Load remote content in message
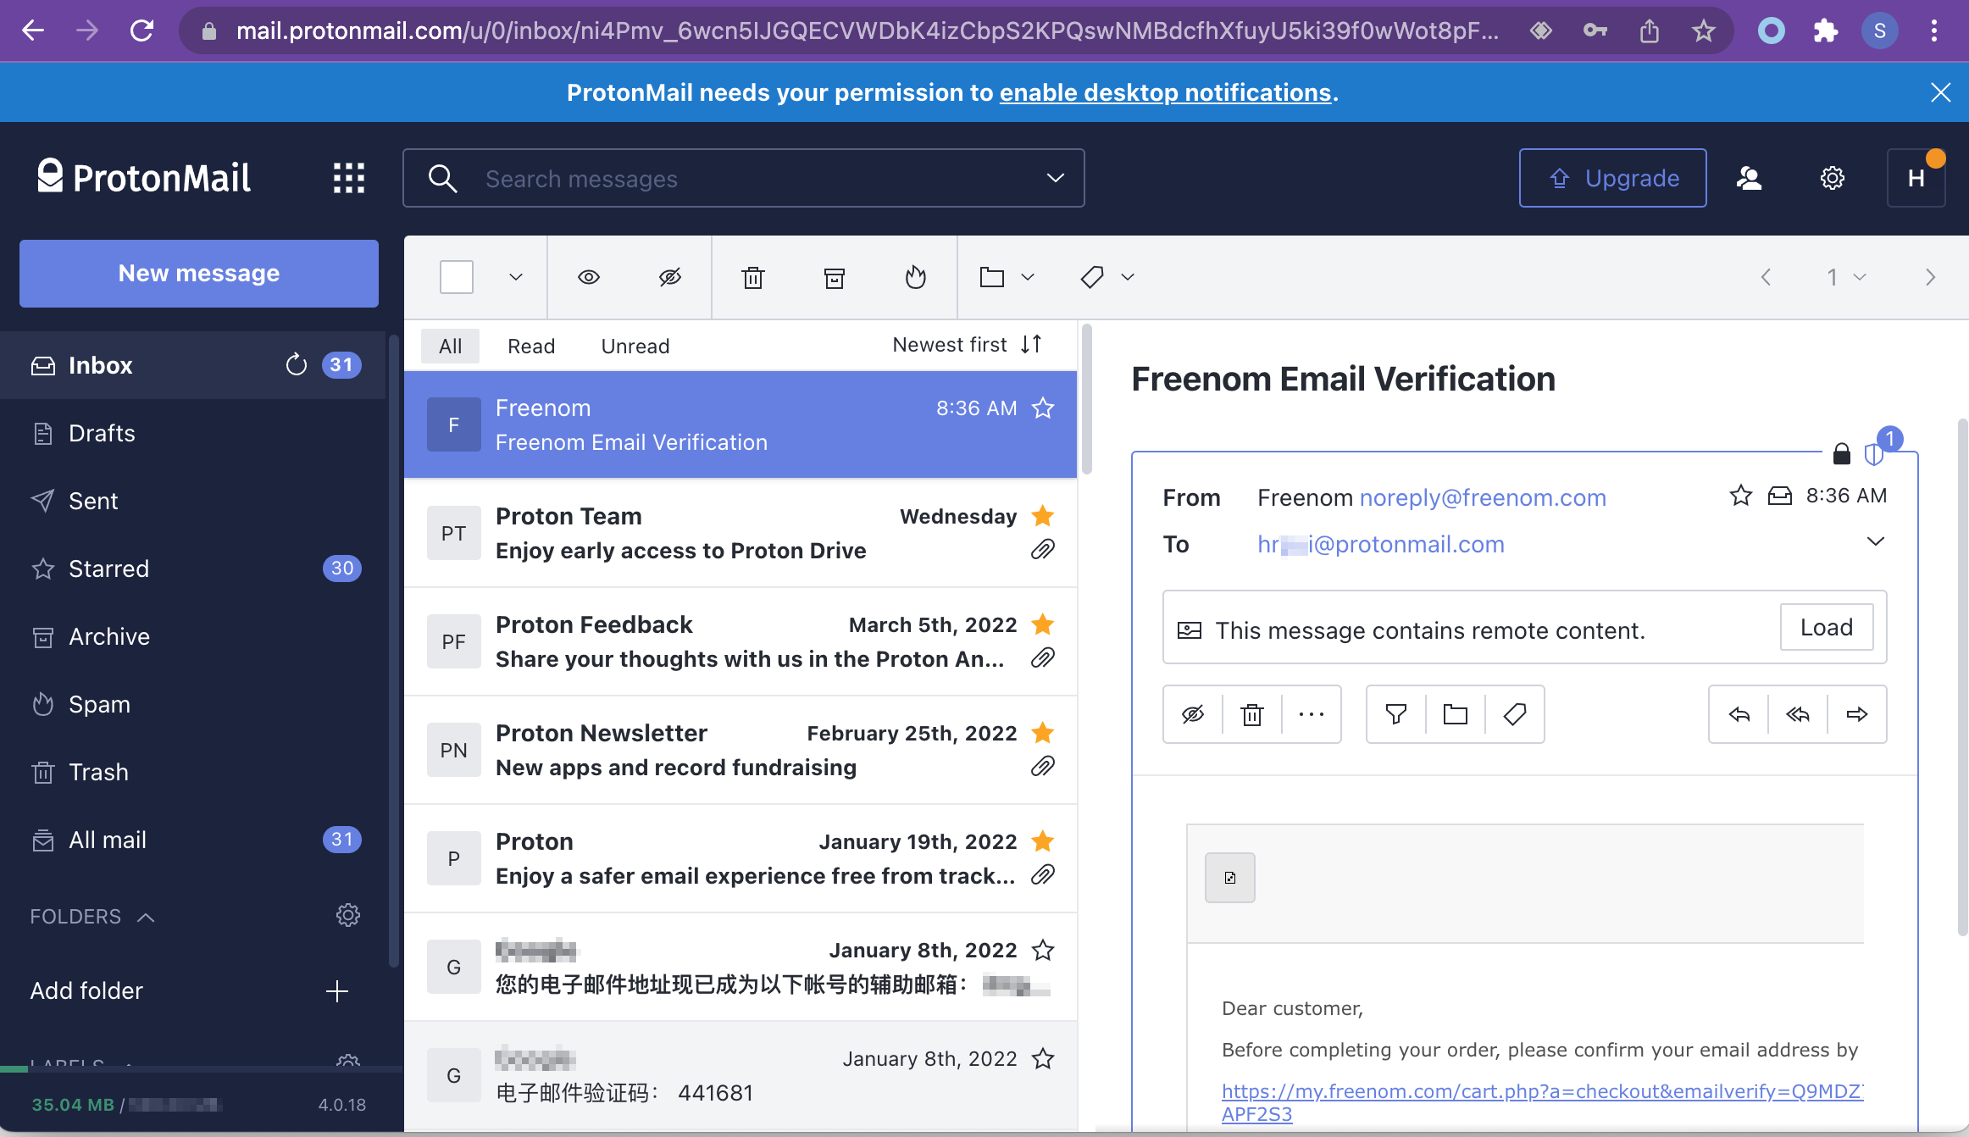The height and width of the screenshot is (1137, 1969). 1827,627
